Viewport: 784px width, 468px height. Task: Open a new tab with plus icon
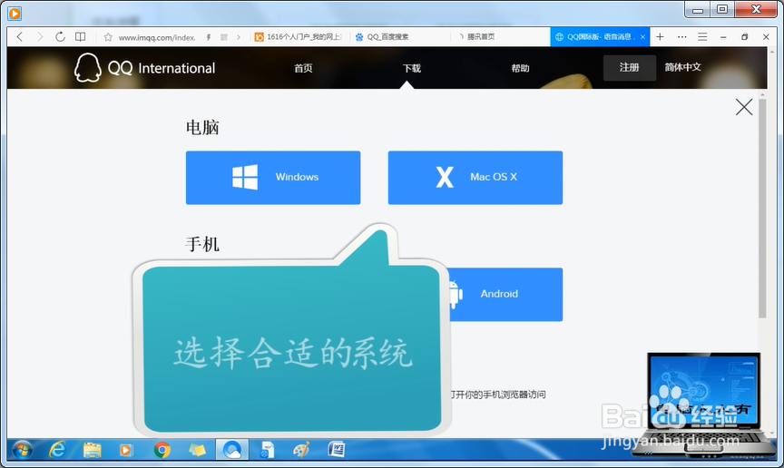pyautogui.click(x=660, y=37)
